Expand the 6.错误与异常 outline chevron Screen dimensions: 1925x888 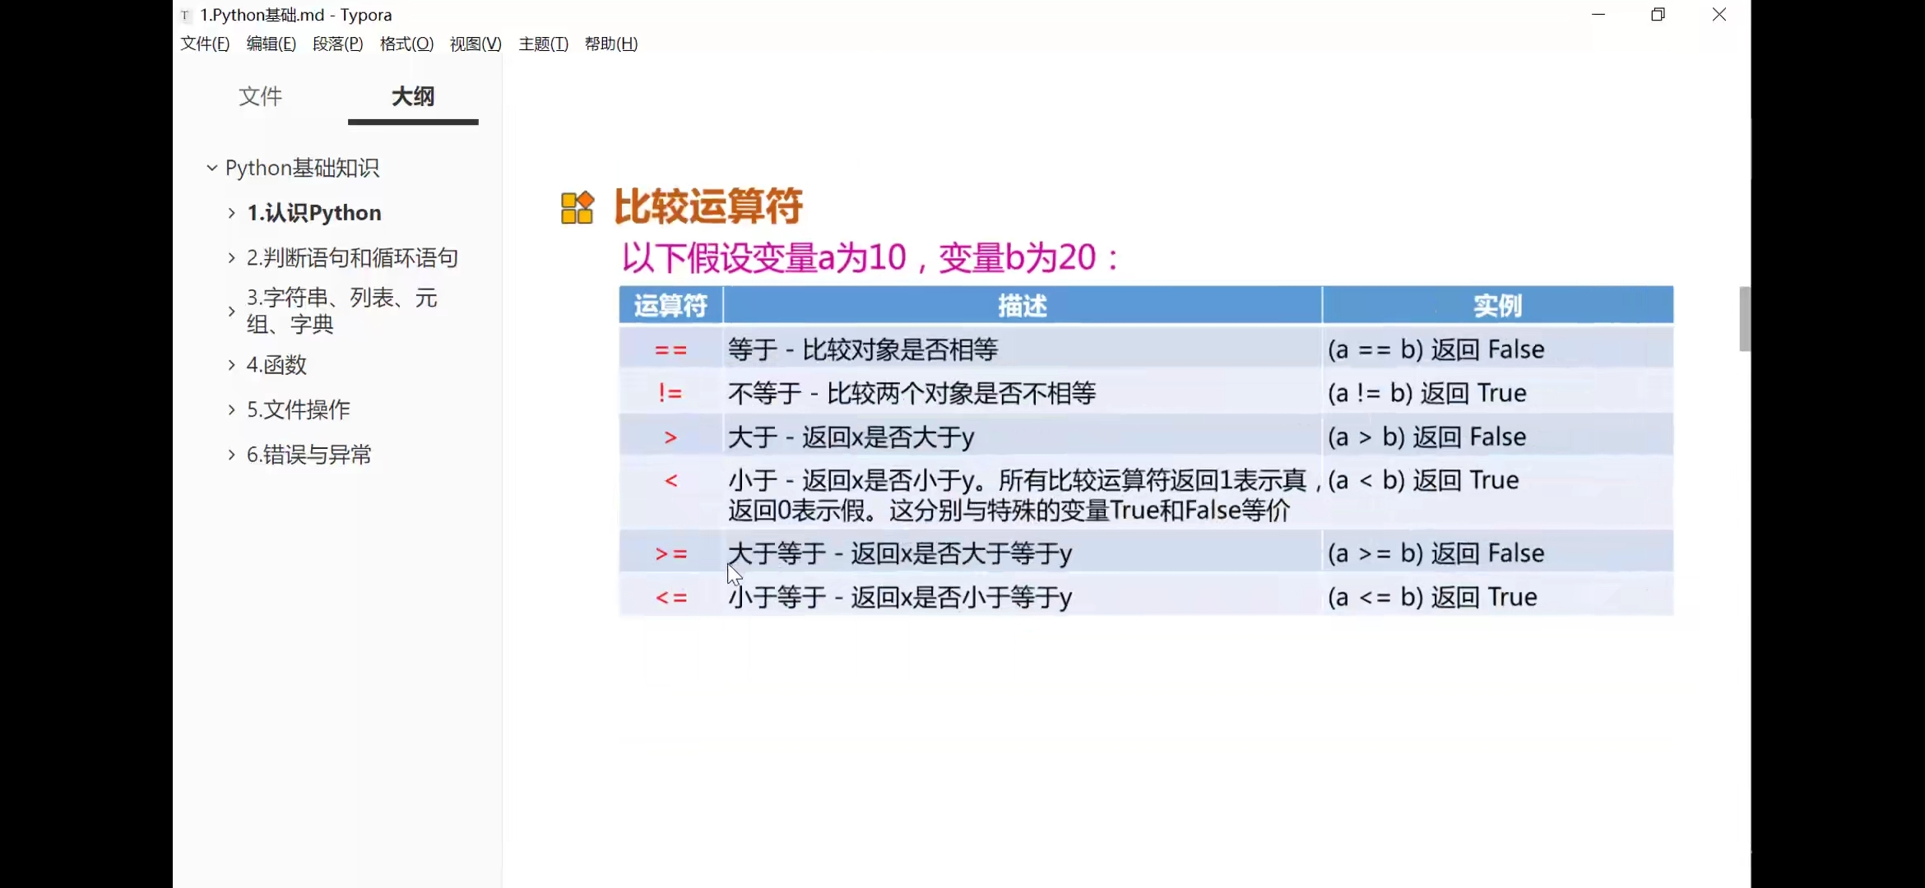pyautogui.click(x=231, y=455)
